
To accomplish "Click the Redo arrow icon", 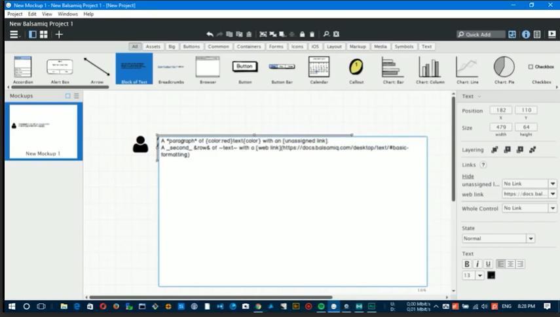I will pyautogui.click(x=219, y=34).
